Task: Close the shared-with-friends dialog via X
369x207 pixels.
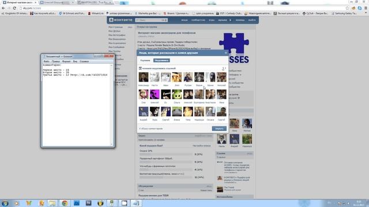Action: tap(225, 53)
